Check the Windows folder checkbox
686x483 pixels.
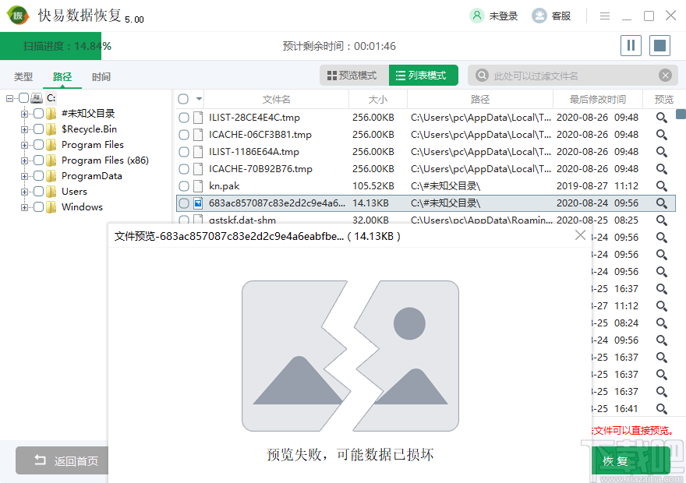point(38,206)
